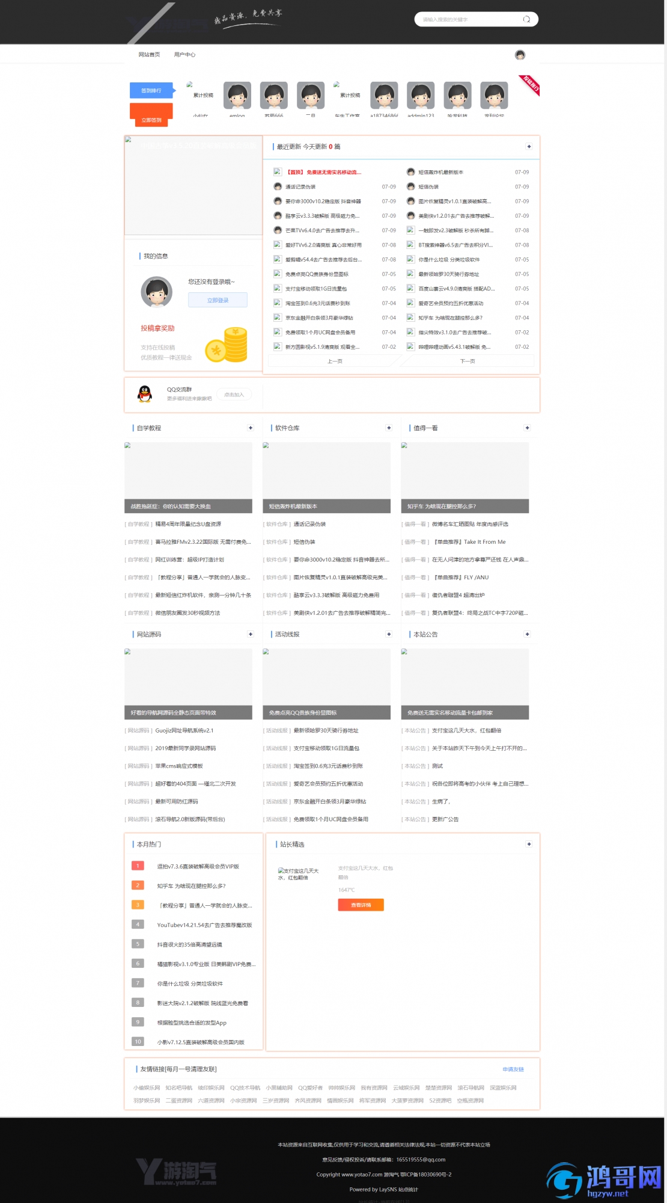Screen dimensions: 667x1203
Task: Open the 支付宝这几天大水 featured image
Action: coord(299,874)
